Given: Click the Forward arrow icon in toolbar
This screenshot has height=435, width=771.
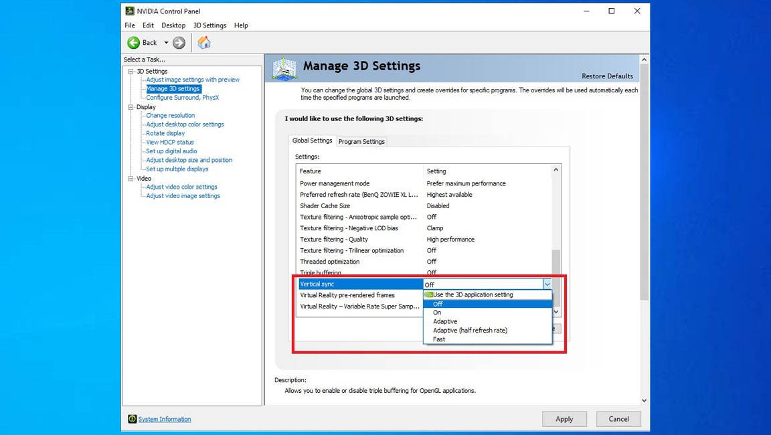Looking at the screenshot, I should (179, 43).
